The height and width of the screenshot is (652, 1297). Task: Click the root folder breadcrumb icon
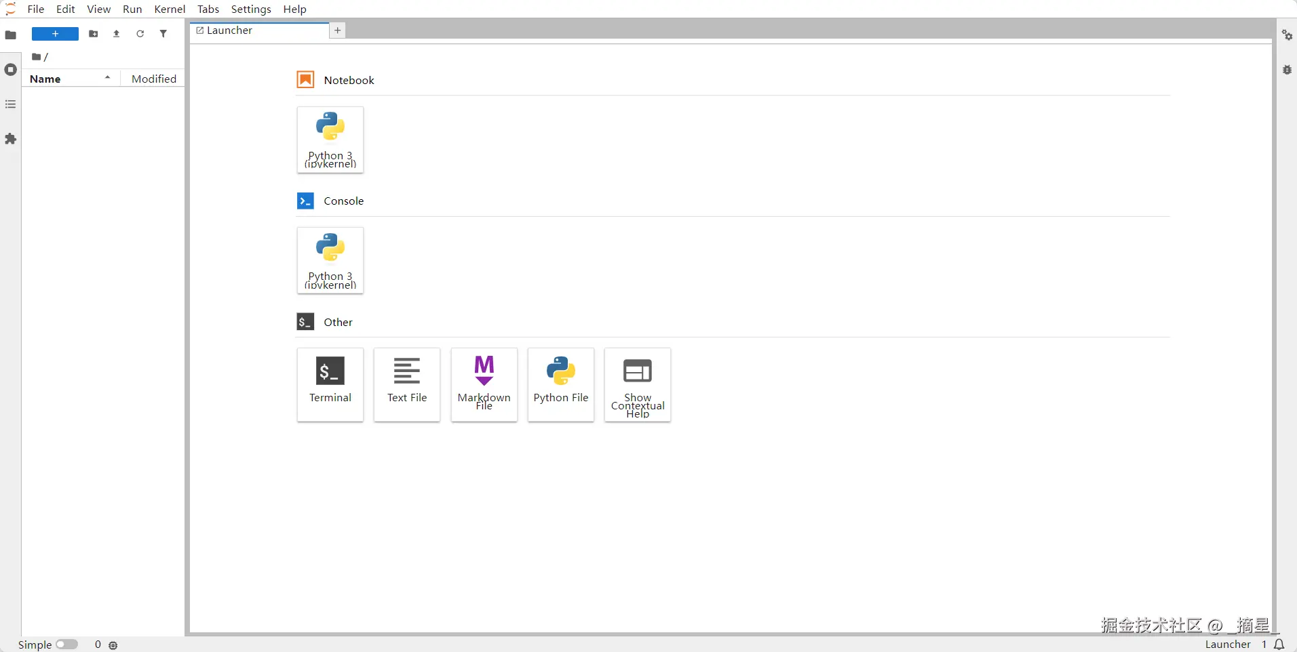37,57
